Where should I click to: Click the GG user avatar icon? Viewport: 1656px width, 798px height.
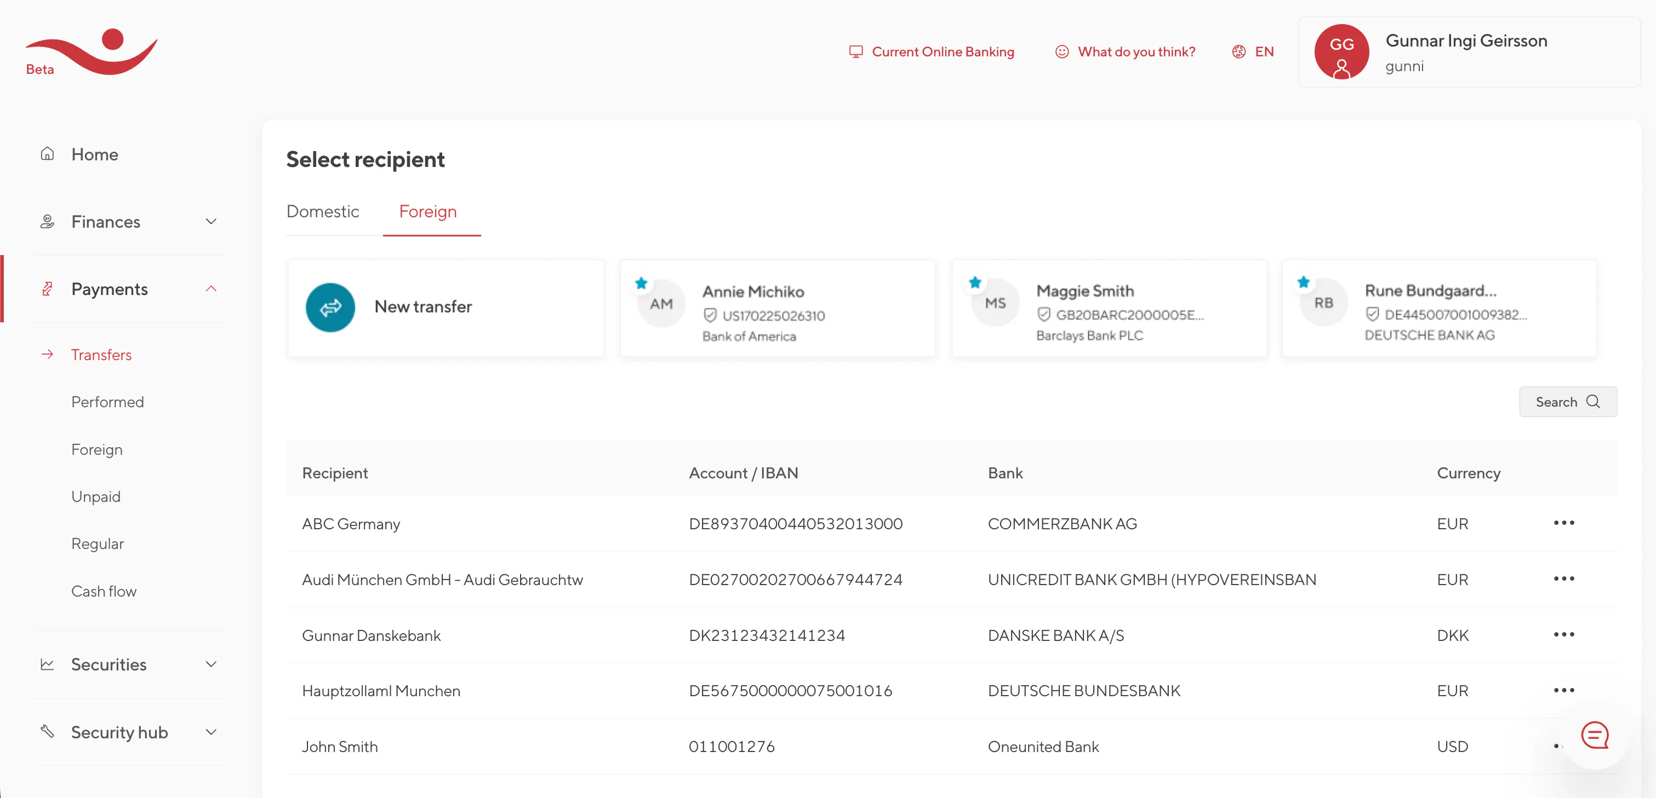coord(1341,52)
